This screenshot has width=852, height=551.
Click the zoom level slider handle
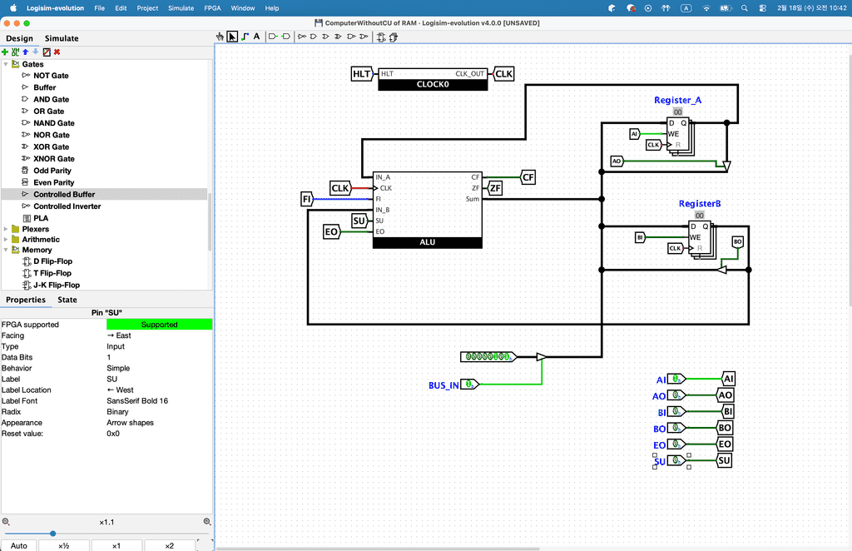pos(52,534)
